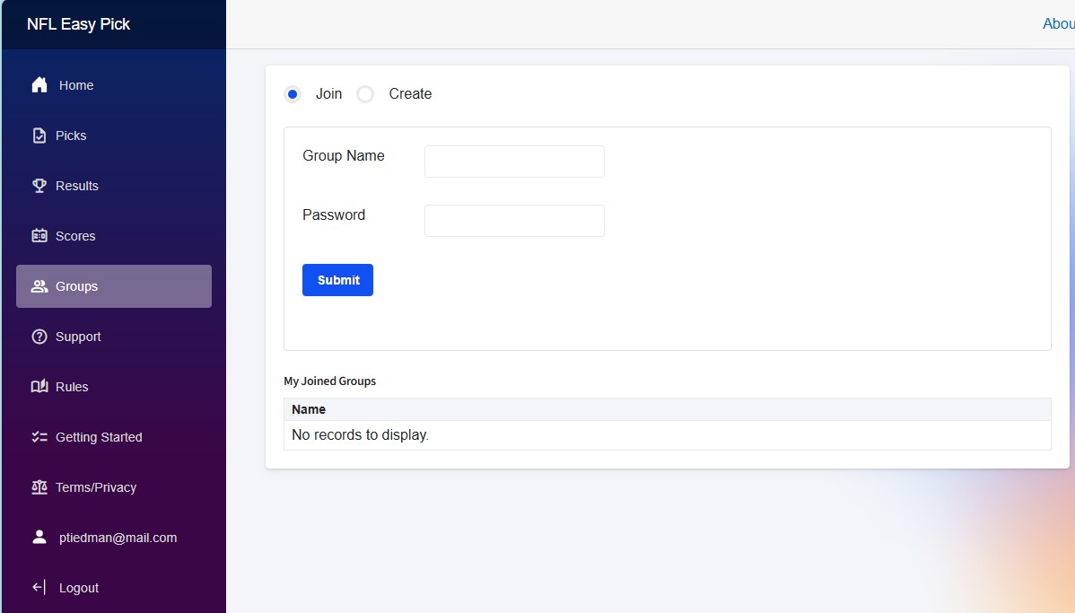Open the About link
This screenshot has height=613, width=1075.
point(1060,23)
